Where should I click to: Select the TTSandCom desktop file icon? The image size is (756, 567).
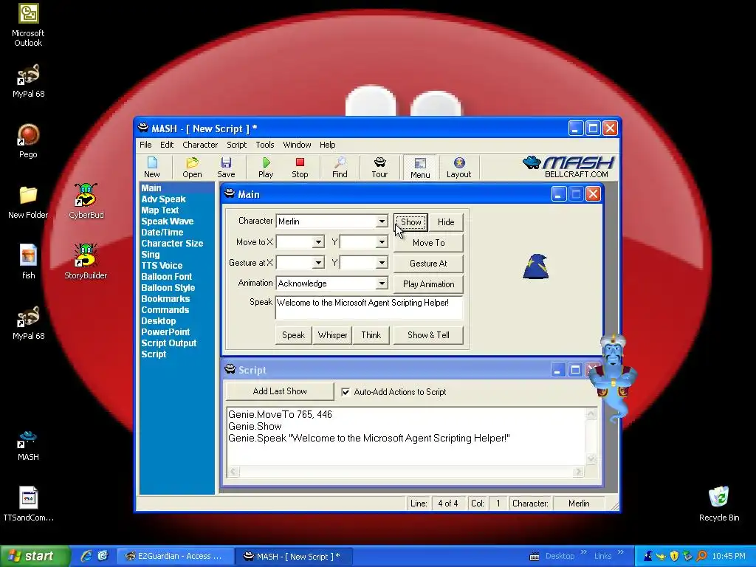coord(28,504)
